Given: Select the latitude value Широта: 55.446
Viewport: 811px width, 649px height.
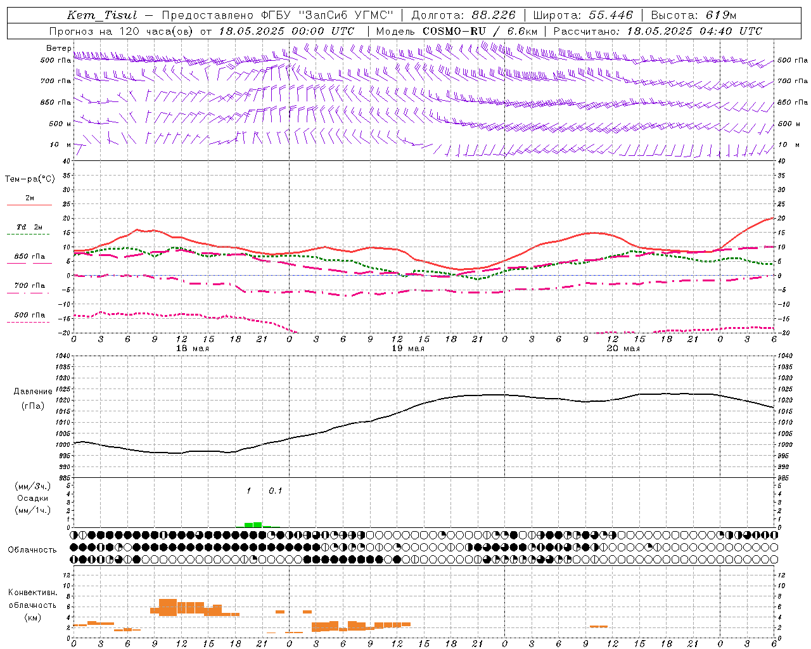Looking at the screenshot, I should 584,15.
